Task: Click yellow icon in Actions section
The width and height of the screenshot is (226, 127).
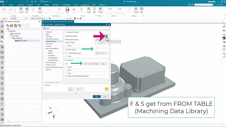Action: [x=106, y=89]
